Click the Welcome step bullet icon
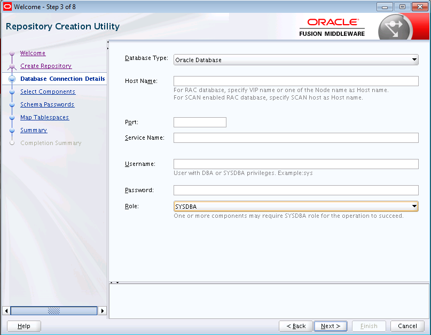 coord(12,54)
